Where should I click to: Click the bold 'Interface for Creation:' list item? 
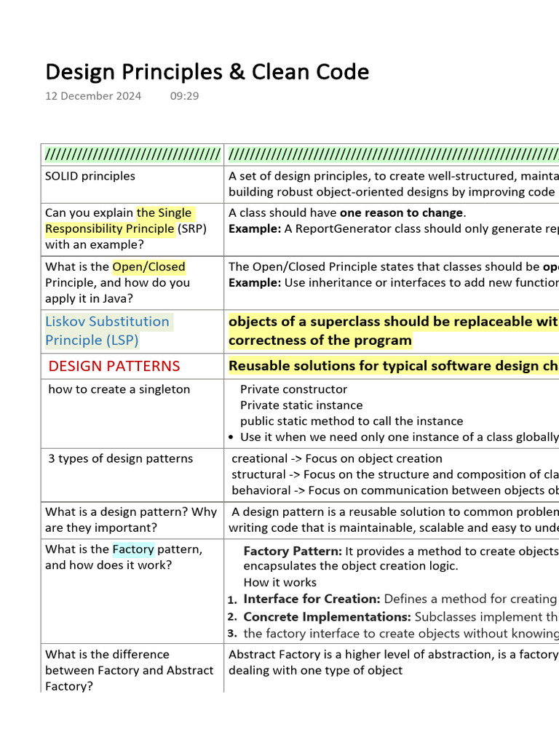(x=312, y=599)
